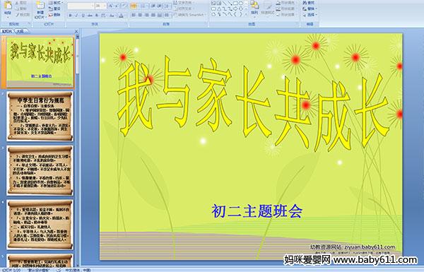Select the rectangle shape in shapes gallery
This screenshot has width=424, height=272.
[235, 3]
